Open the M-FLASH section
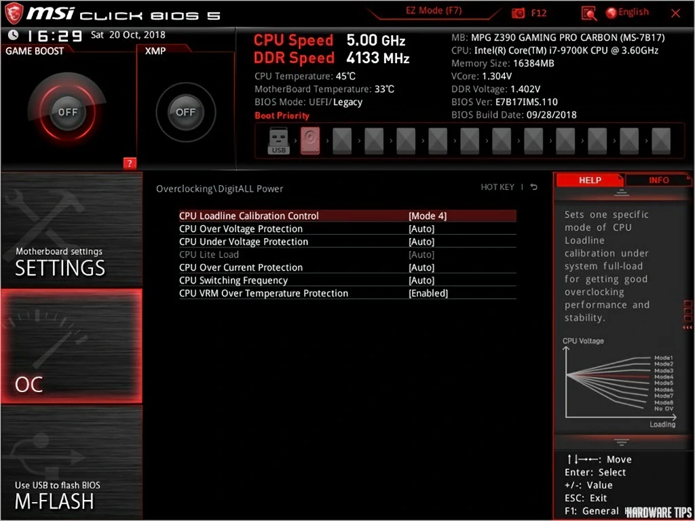The width and height of the screenshot is (695, 521). click(72, 461)
